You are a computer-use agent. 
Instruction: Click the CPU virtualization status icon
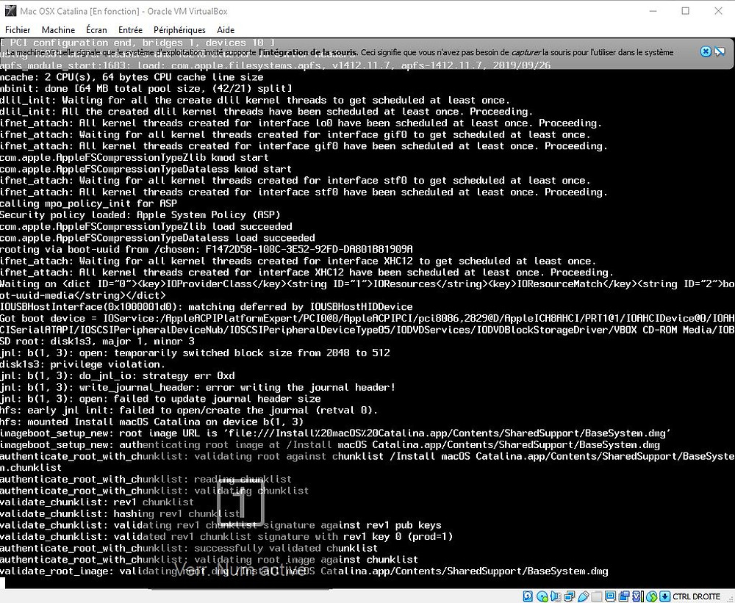[638, 596]
